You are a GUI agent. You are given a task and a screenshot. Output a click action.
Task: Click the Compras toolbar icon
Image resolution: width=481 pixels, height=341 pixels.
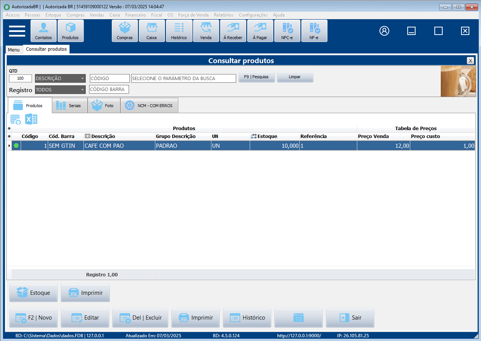click(x=124, y=31)
